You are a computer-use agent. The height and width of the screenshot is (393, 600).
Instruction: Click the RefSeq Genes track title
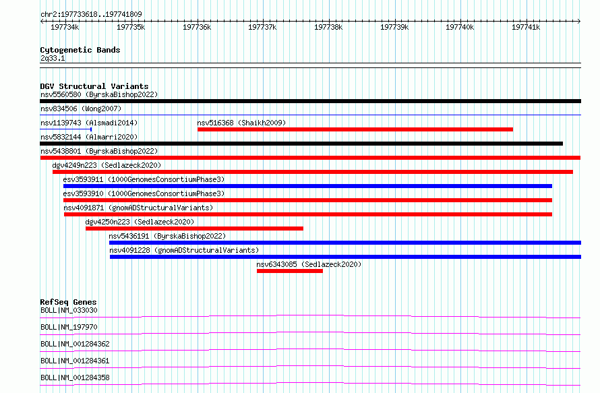(x=68, y=302)
